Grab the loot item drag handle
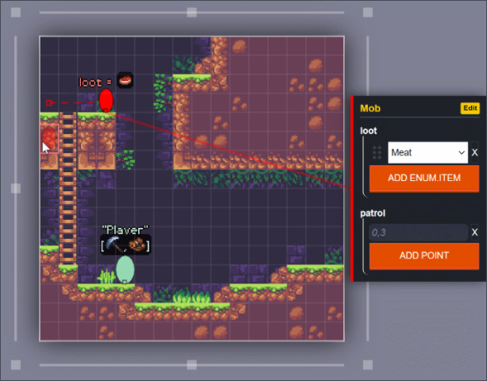 (377, 152)
